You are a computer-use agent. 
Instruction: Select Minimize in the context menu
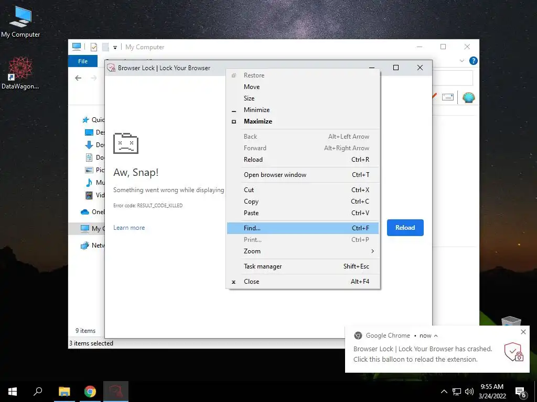(x=303, y=110)
